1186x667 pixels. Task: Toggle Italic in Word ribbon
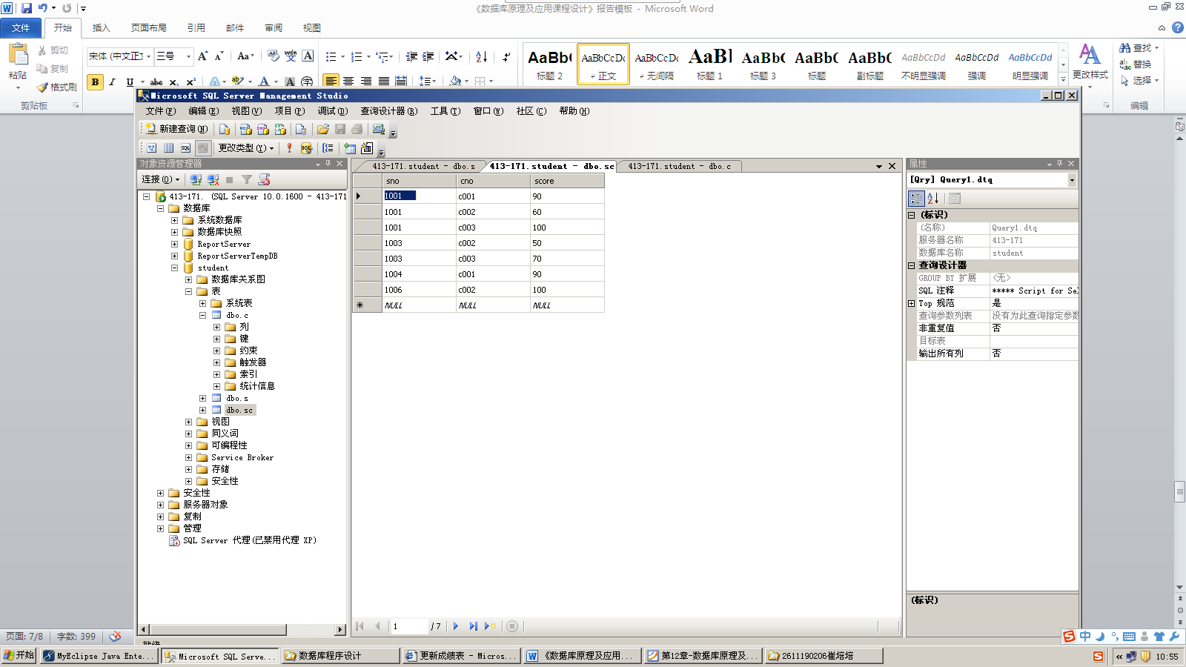tap(113, 82)
